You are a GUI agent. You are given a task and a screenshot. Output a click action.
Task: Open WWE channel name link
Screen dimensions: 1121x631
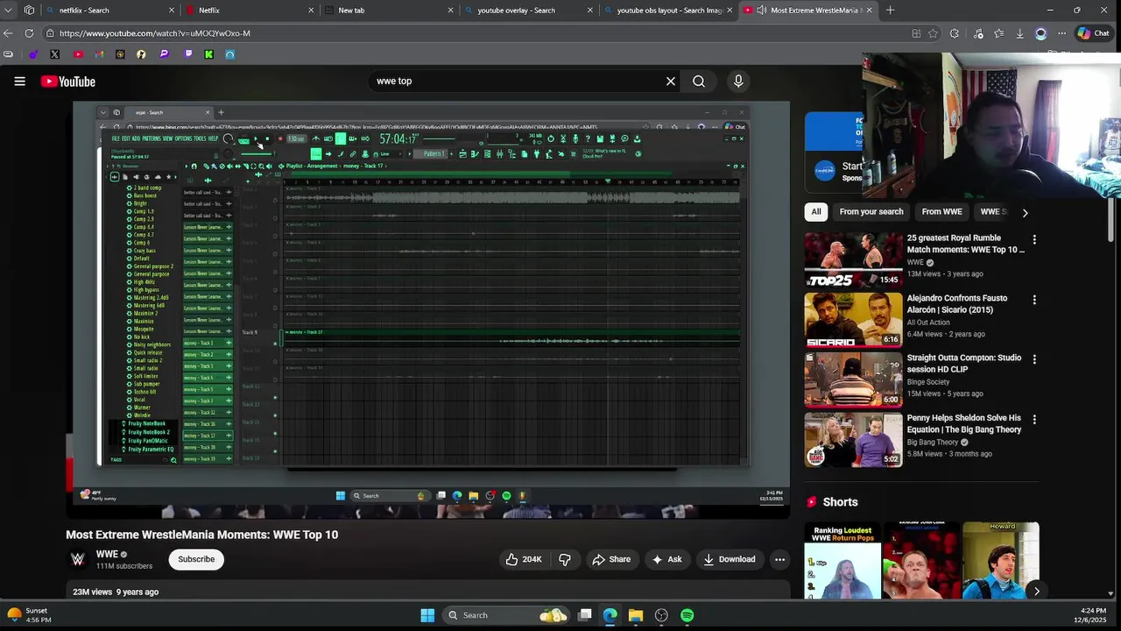(x=107, y=554)
